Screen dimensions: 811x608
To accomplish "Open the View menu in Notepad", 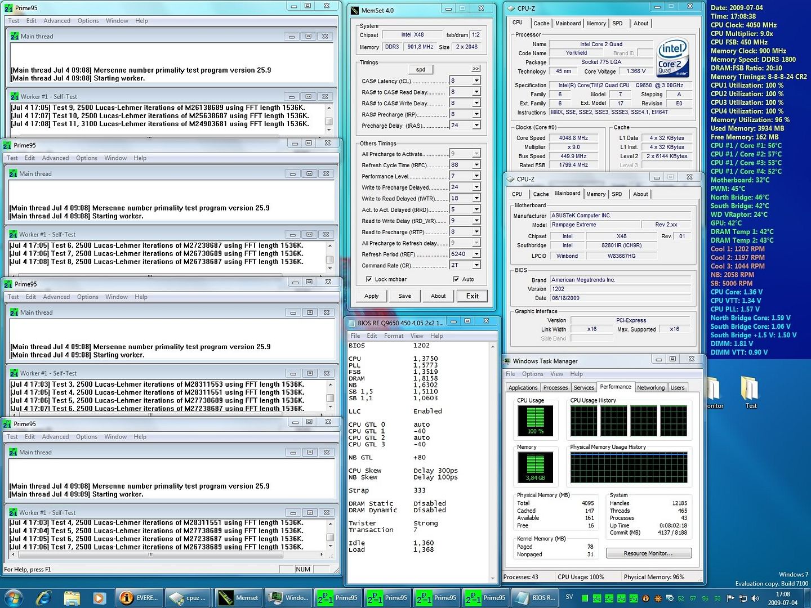I will [417, 336].
